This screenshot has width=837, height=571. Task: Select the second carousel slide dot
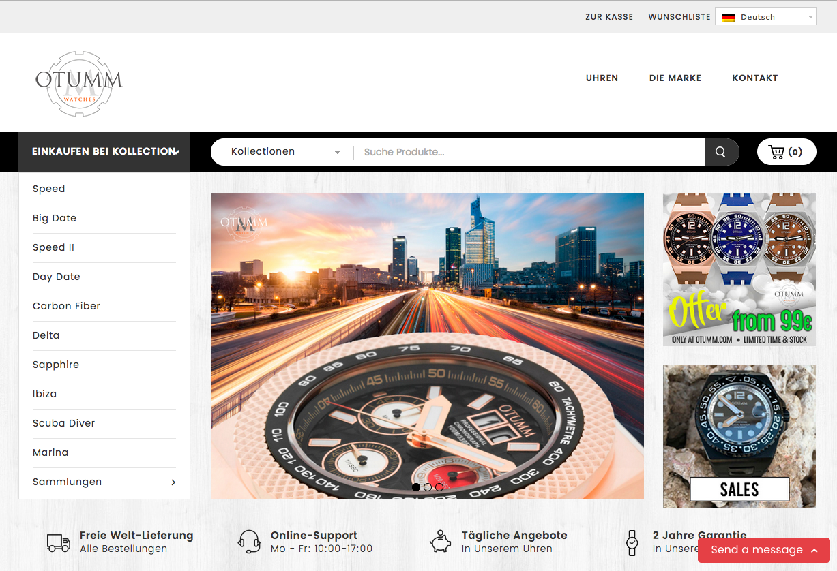428,487
